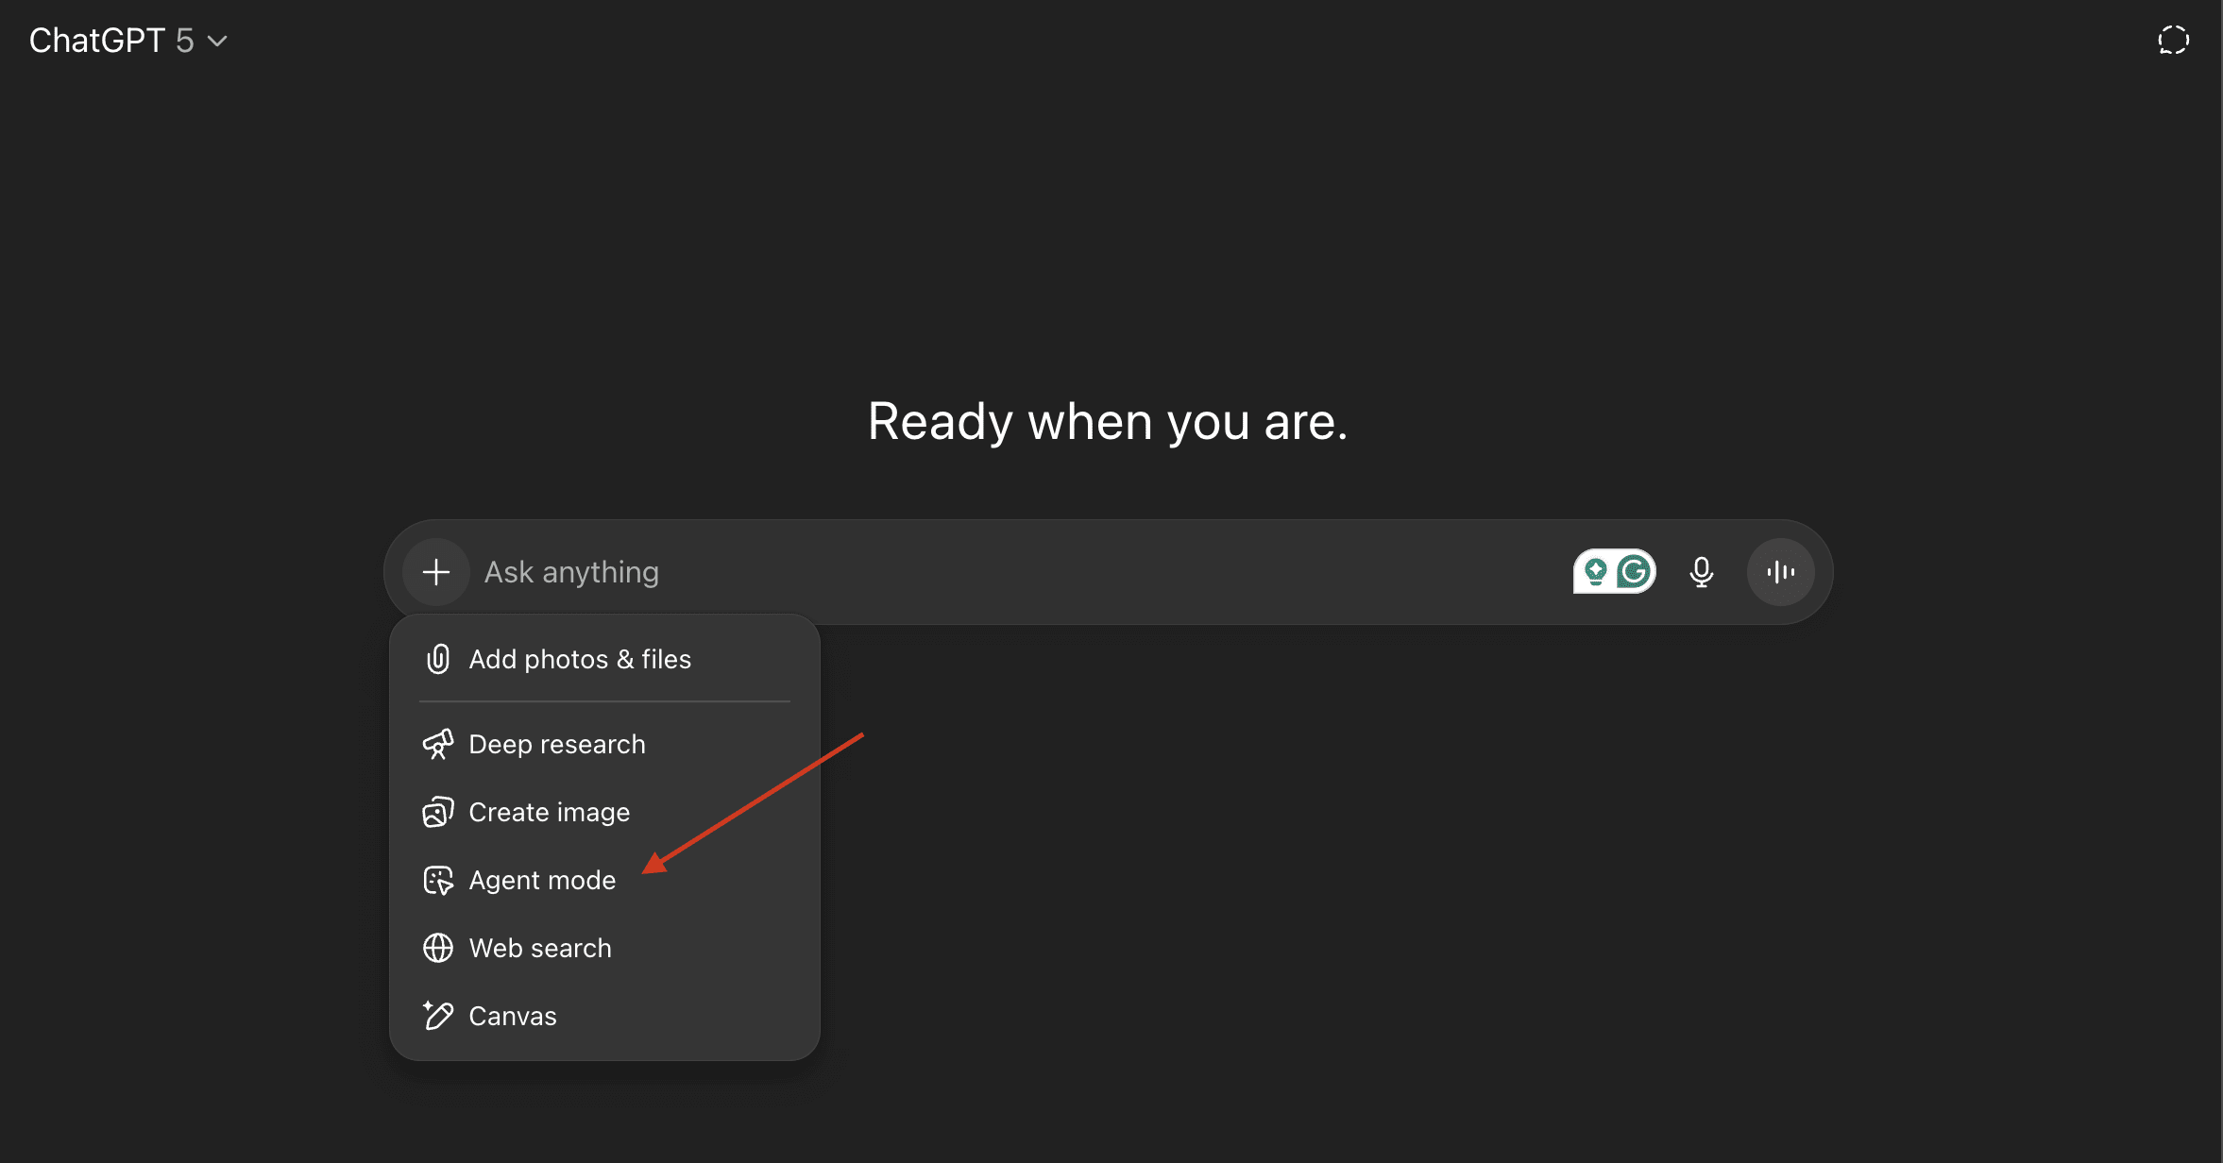Select Add photos & files
The image size is (2223, 1163).
pyautogui.click(x=580, y=659)
